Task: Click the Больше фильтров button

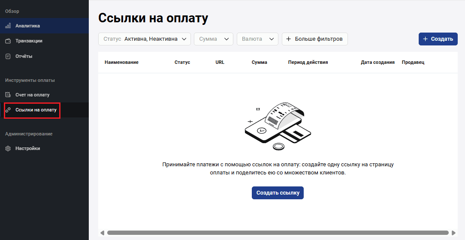Action: (314, 39)
